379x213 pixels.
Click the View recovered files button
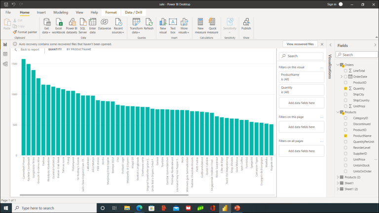pyautogui.click(x=300, y=44)
